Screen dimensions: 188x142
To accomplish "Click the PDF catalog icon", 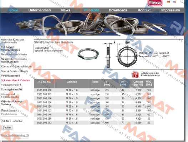I will (x=135, y=74).
